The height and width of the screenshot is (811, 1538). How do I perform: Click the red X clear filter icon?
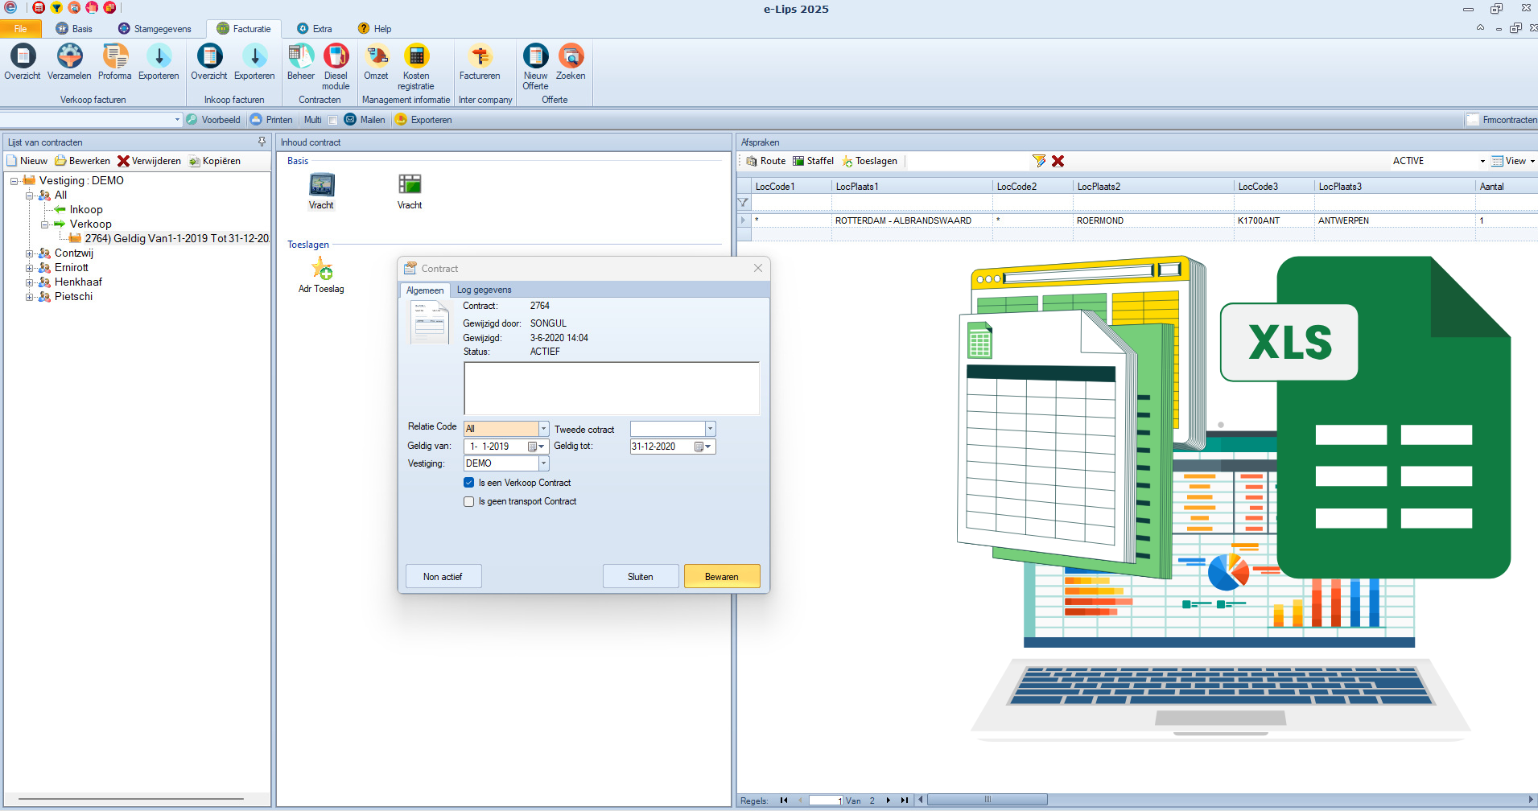click(x=1058, y=161)
